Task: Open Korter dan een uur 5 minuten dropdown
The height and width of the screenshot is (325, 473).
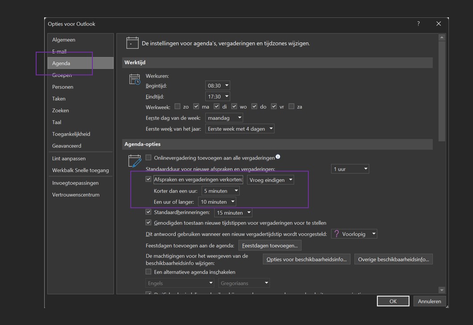Action: (220, 191)
